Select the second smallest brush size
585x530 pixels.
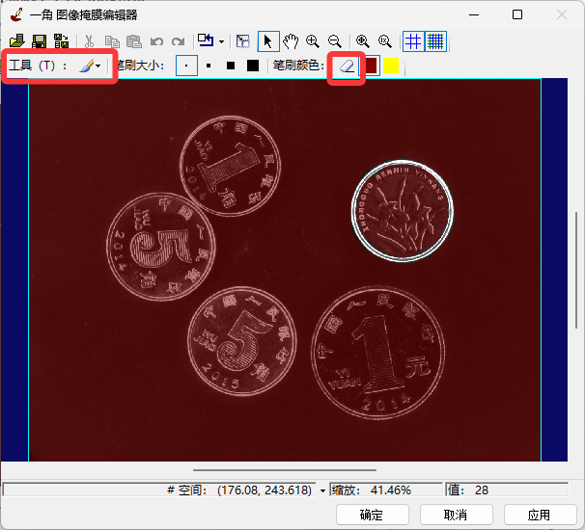point(209,66)
